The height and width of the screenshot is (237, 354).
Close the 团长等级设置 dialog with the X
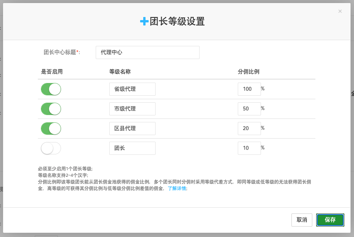(x=340, y=11)
